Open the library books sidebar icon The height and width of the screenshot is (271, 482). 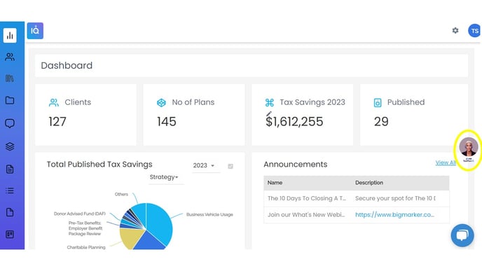[10, 78]
